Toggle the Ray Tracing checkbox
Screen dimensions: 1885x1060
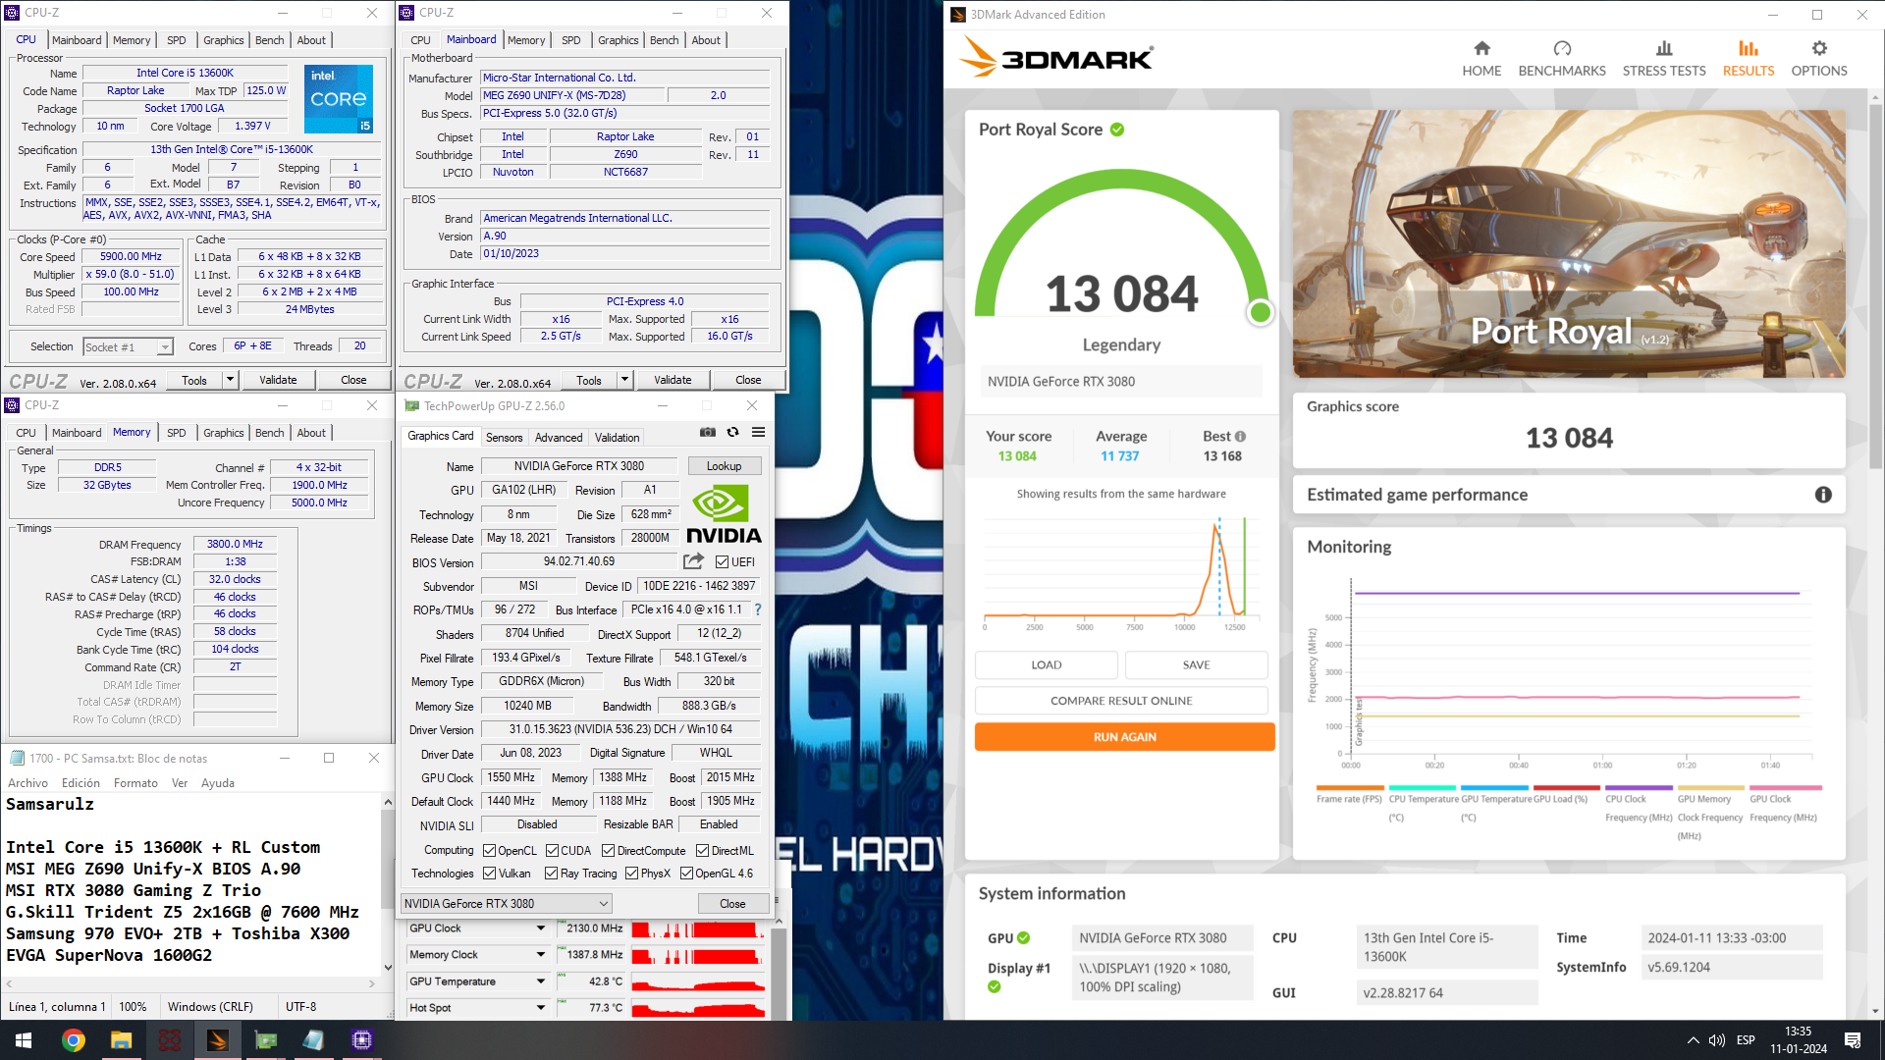click(551, 874)
